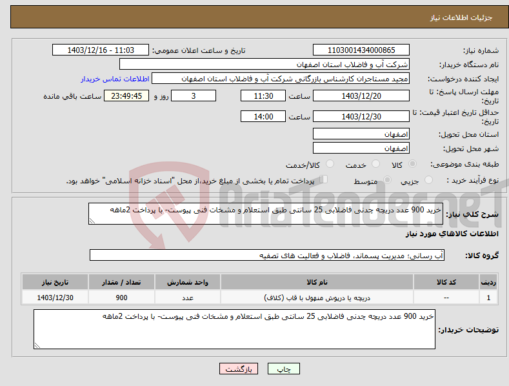The width and height of the screenshot is (509, 386).
Task: Click the remaining time field 23:49:45
Action: tap(126, 96)
